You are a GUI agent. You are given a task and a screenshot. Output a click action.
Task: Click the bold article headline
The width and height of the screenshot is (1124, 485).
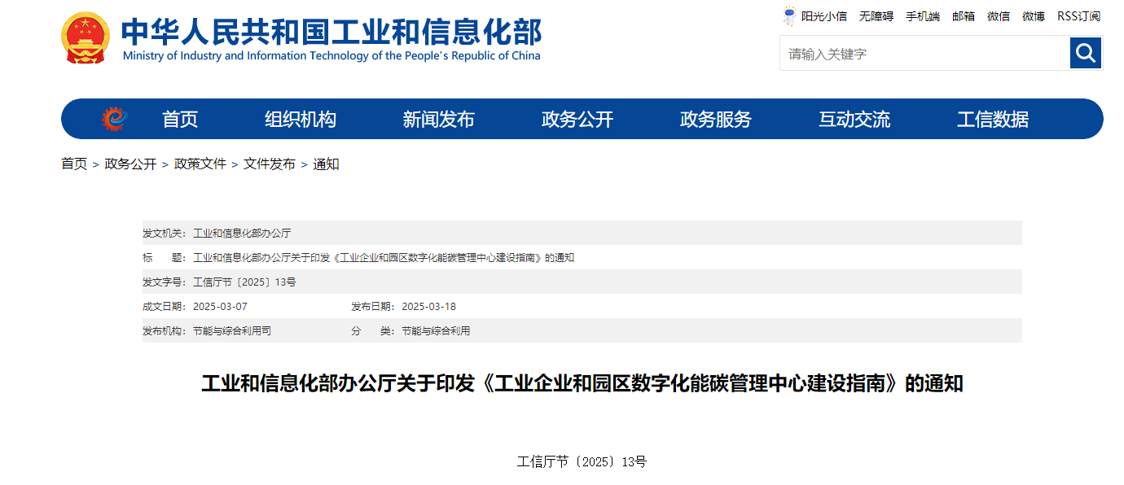[x=582, y=383]
